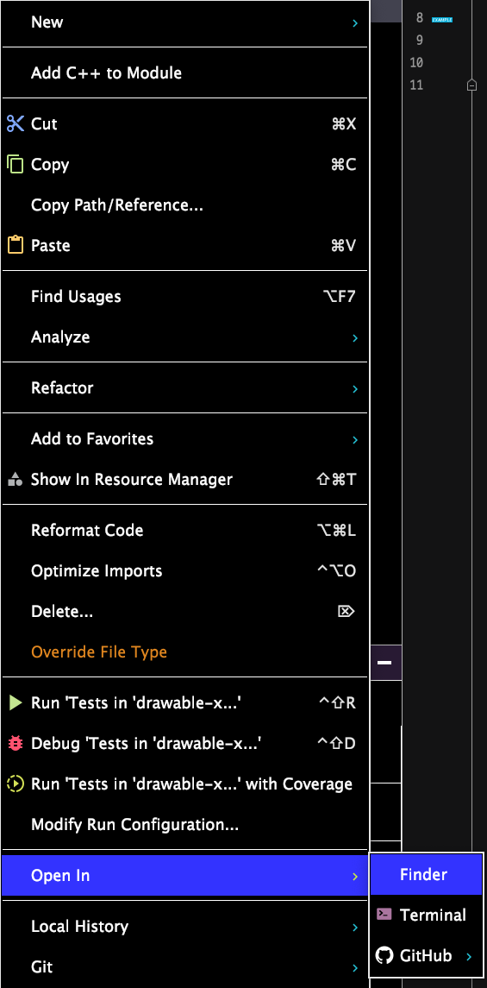Screen dimensions: 487x988
Task: Click the Terminal icon in submenu
Action: tap(384, 915)
